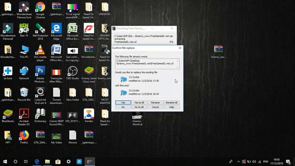295x166 pixels.
Task: Select Granny Santa Claus mod icon
Action: (x=89, y=74)
